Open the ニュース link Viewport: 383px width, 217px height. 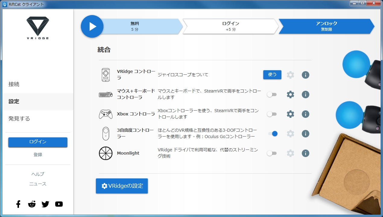pyautogui.click(x=38, y=184)
